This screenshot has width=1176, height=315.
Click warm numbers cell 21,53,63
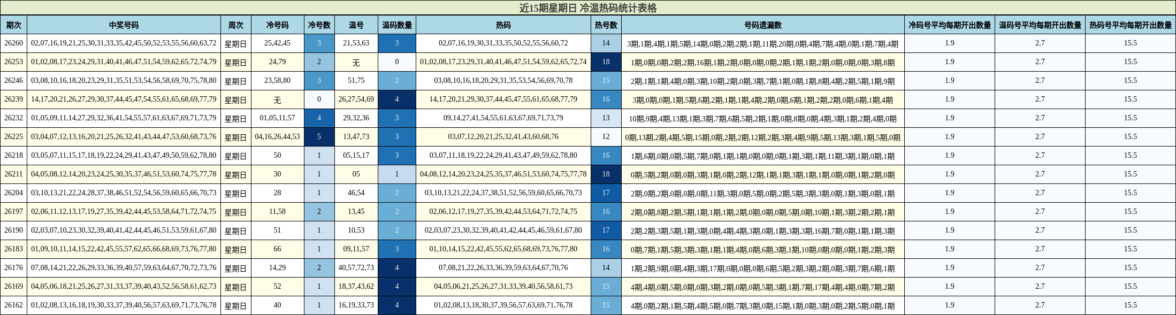tap(356, 43)
